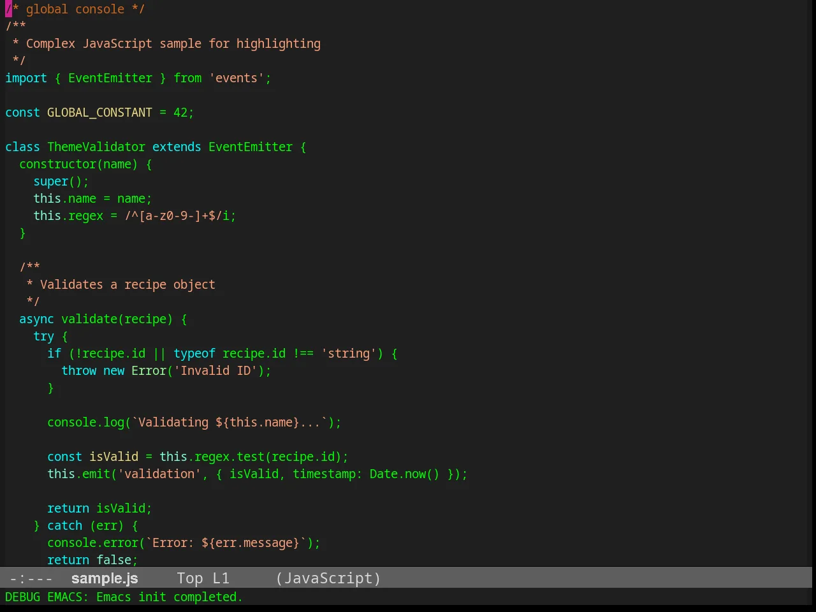Click the 'return false;' statement

tap(92, 559)
